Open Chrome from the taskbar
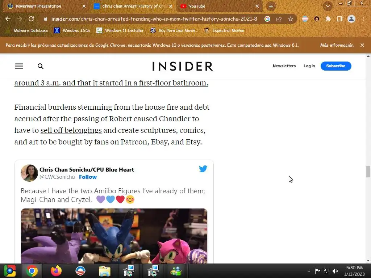371x278 pixels. tap(32, 271)
